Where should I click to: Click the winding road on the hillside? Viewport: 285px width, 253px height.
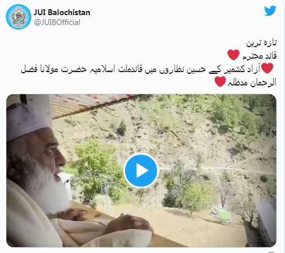tap(217, 169)
